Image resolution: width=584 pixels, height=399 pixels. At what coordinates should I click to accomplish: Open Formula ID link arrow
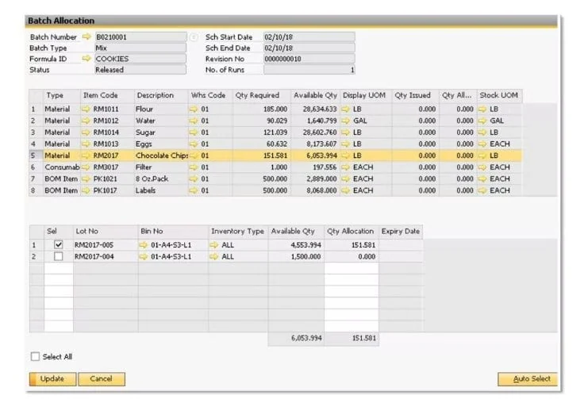86,59
